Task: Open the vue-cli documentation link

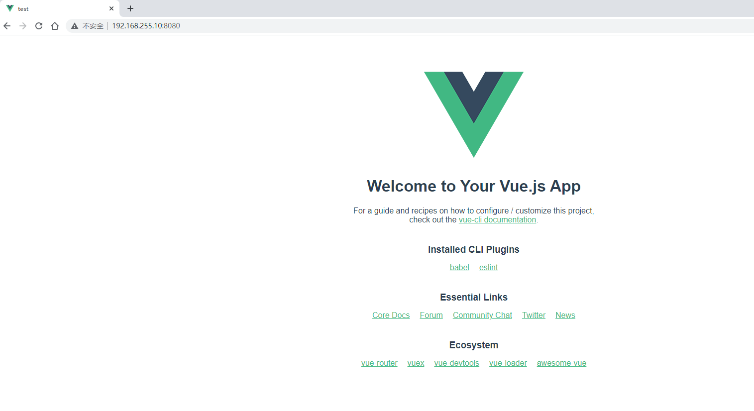Action: point(497,220)
